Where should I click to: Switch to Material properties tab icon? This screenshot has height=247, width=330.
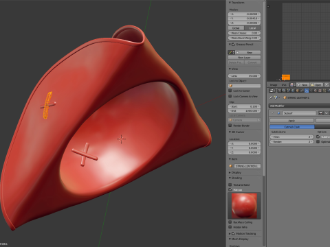tap(316, 91)
